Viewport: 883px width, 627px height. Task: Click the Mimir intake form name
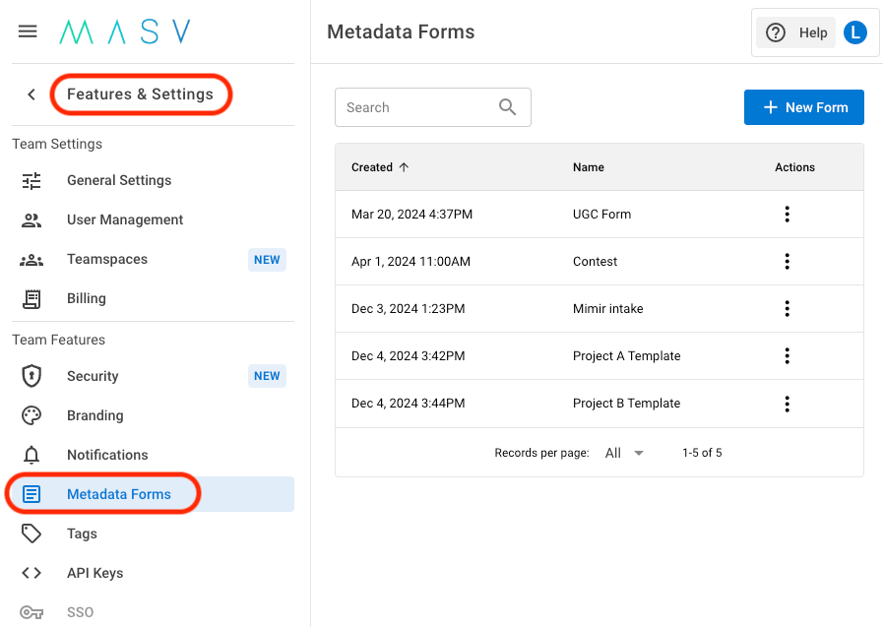607,309
